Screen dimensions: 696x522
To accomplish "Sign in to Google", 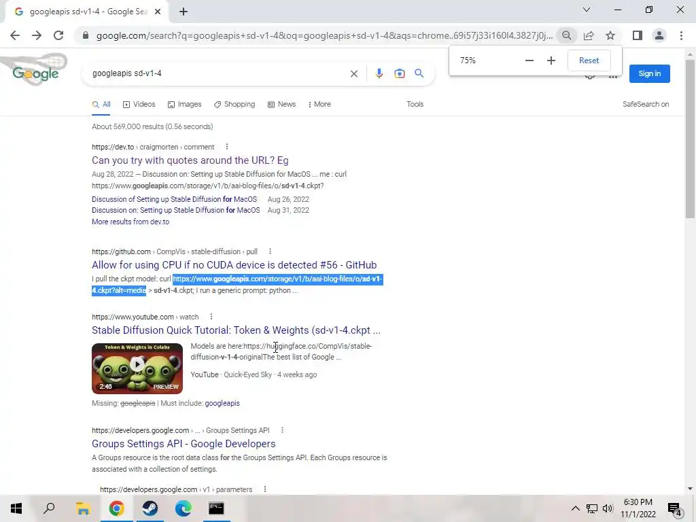I will [x=649, y=73].
